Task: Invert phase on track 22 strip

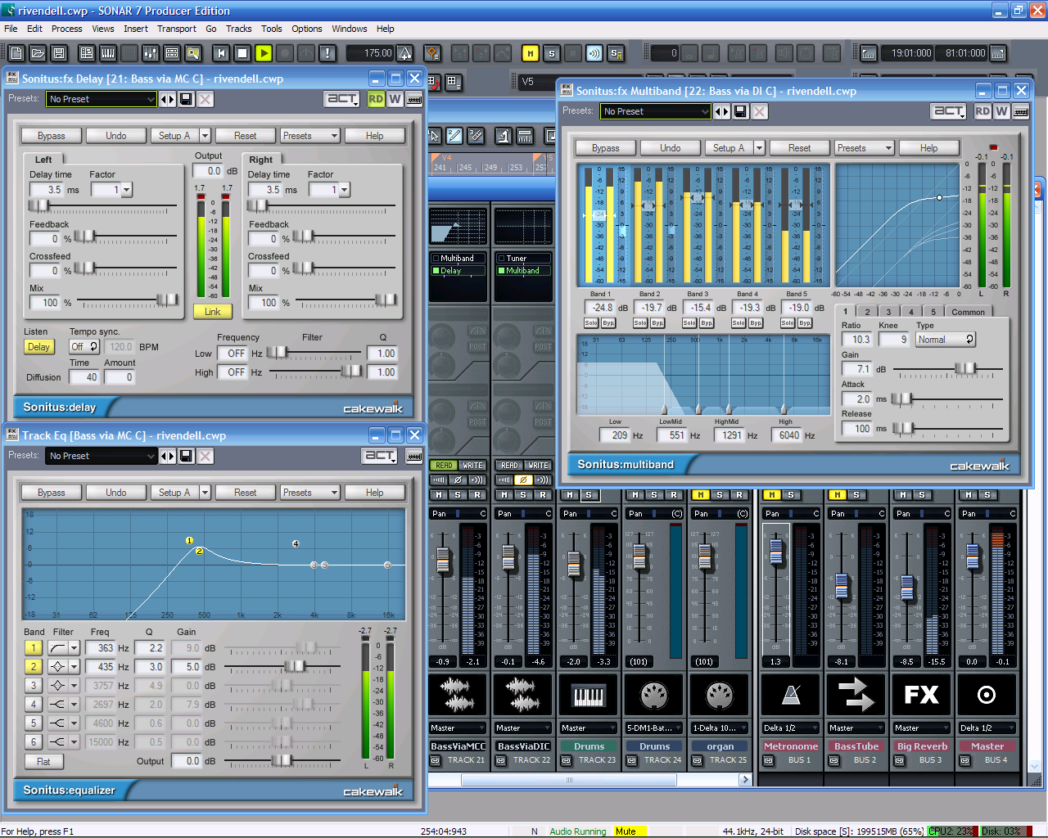Action: pos(523,480)
